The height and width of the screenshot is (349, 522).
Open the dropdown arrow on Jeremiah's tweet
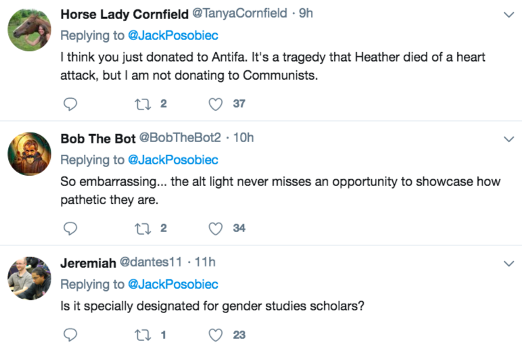pos(508,263)
